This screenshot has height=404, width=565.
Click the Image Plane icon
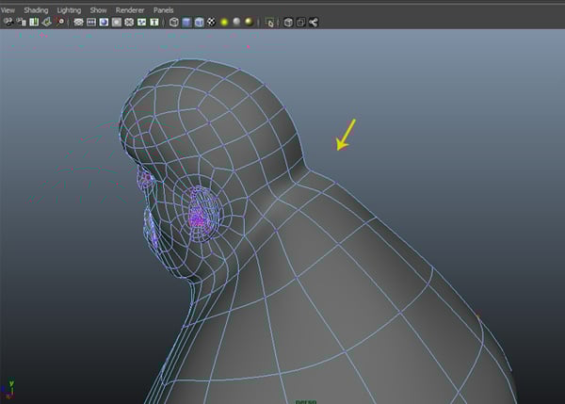pos(45,22)
